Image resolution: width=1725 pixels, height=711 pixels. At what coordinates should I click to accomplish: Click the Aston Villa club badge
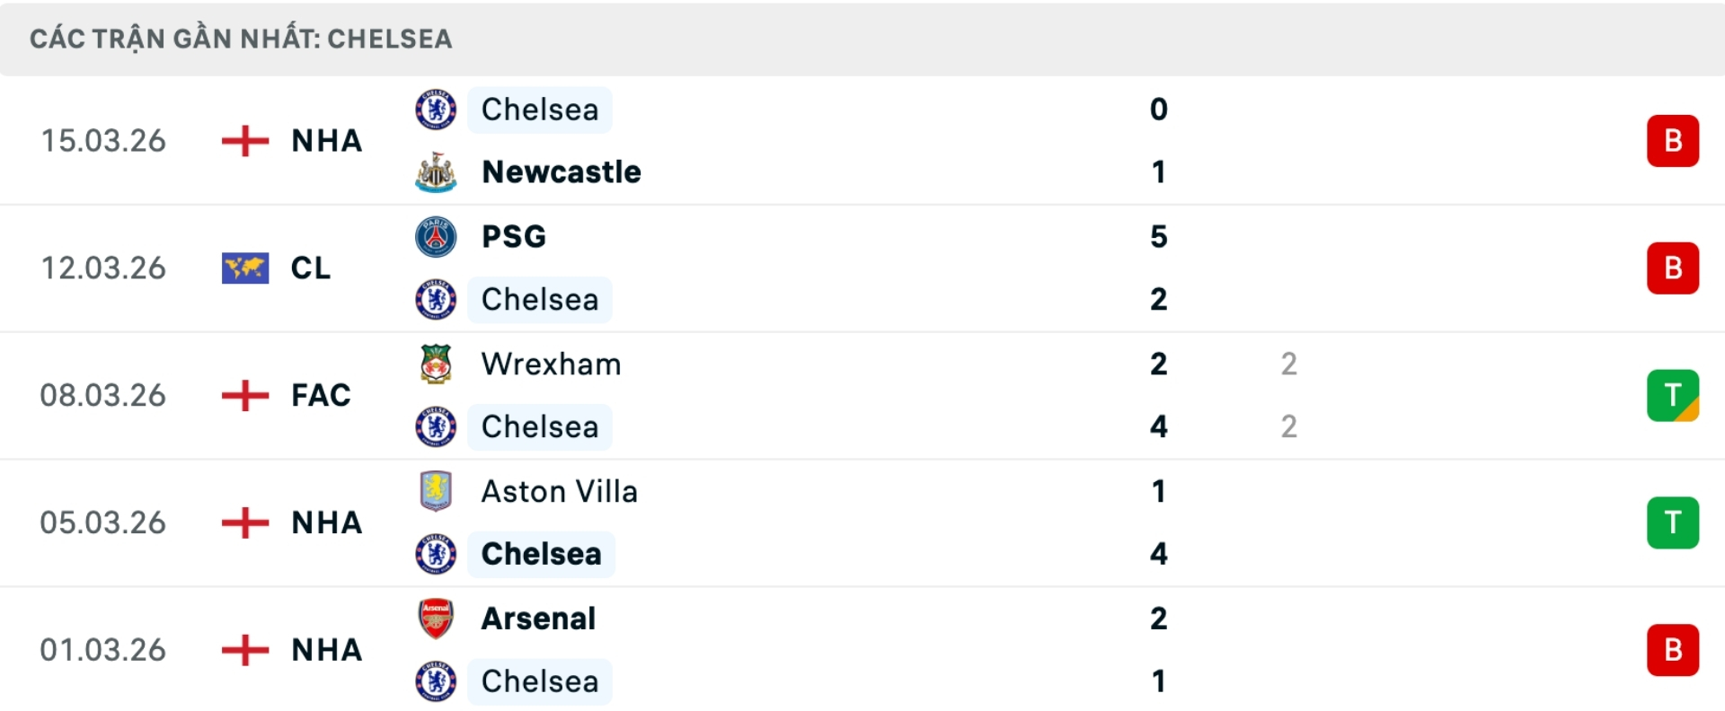click(x=436, y=491)
